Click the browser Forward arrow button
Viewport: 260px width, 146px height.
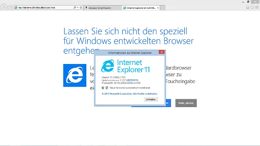10,7
